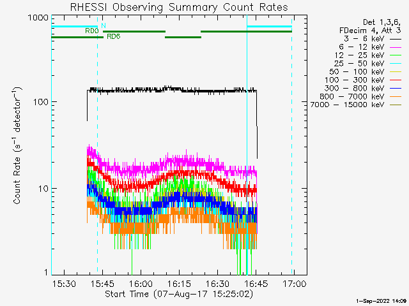Click the 'RD0' green label
Image resolution: width=409 pixels, height=306 pixels.
pos(92,31)
